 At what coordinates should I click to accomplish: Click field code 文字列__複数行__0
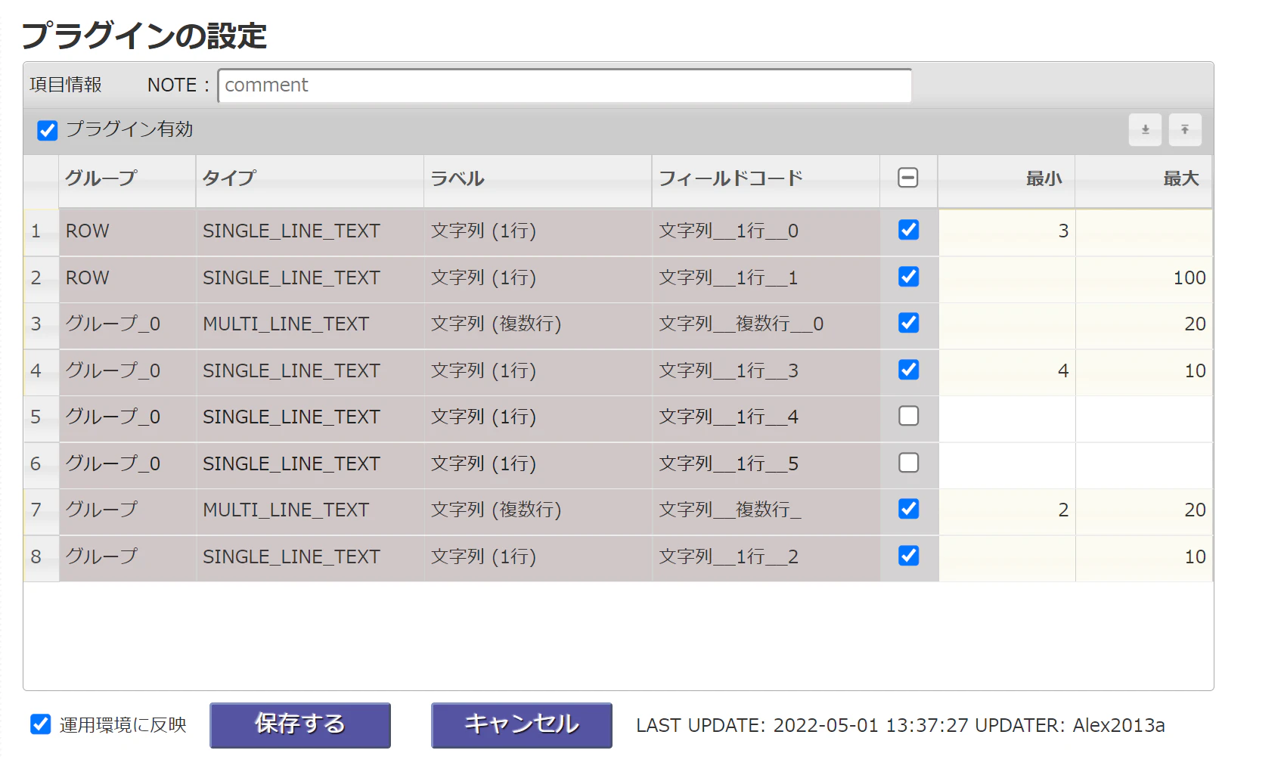(x=741, y=324)
